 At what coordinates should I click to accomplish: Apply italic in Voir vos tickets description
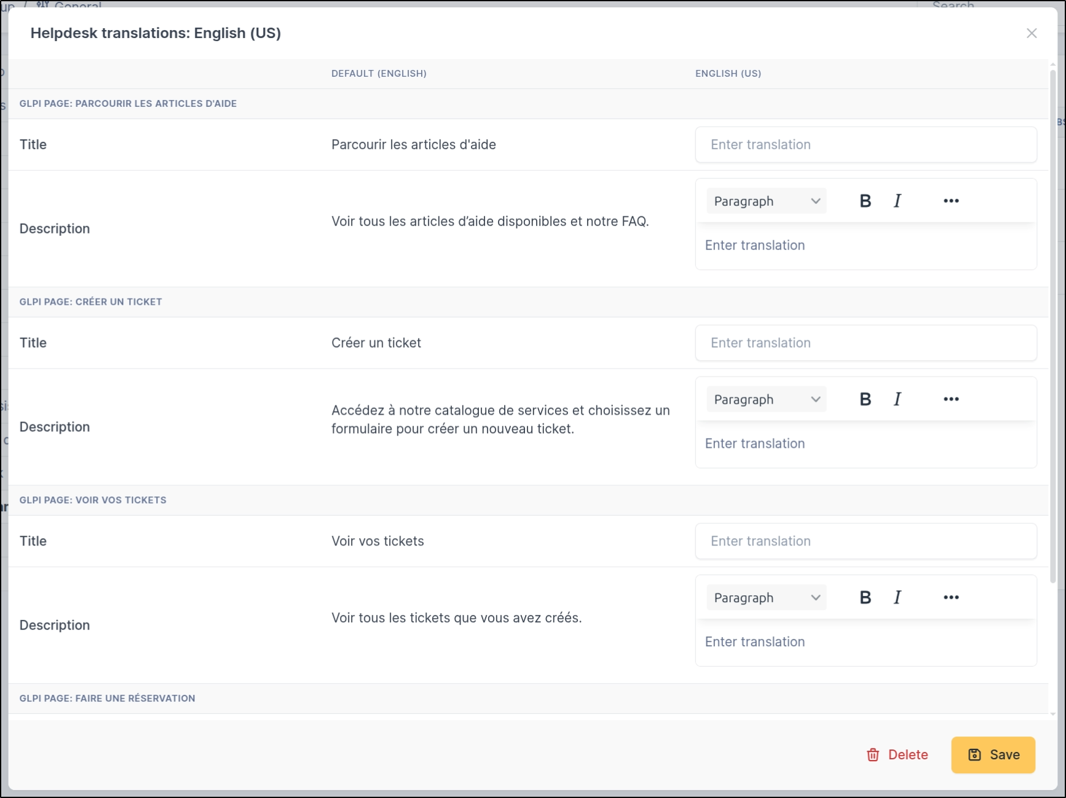(x=897, y=598)
